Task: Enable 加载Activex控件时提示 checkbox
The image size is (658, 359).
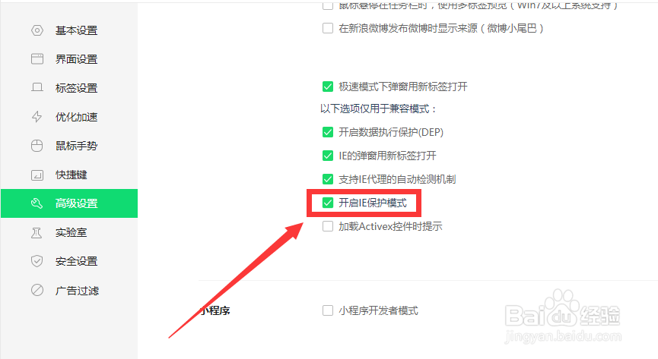Action: coord(328,226)
